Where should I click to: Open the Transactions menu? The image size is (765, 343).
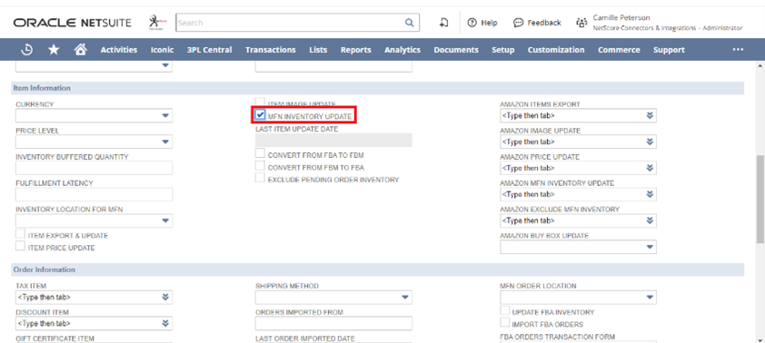[x=270, y=50]
